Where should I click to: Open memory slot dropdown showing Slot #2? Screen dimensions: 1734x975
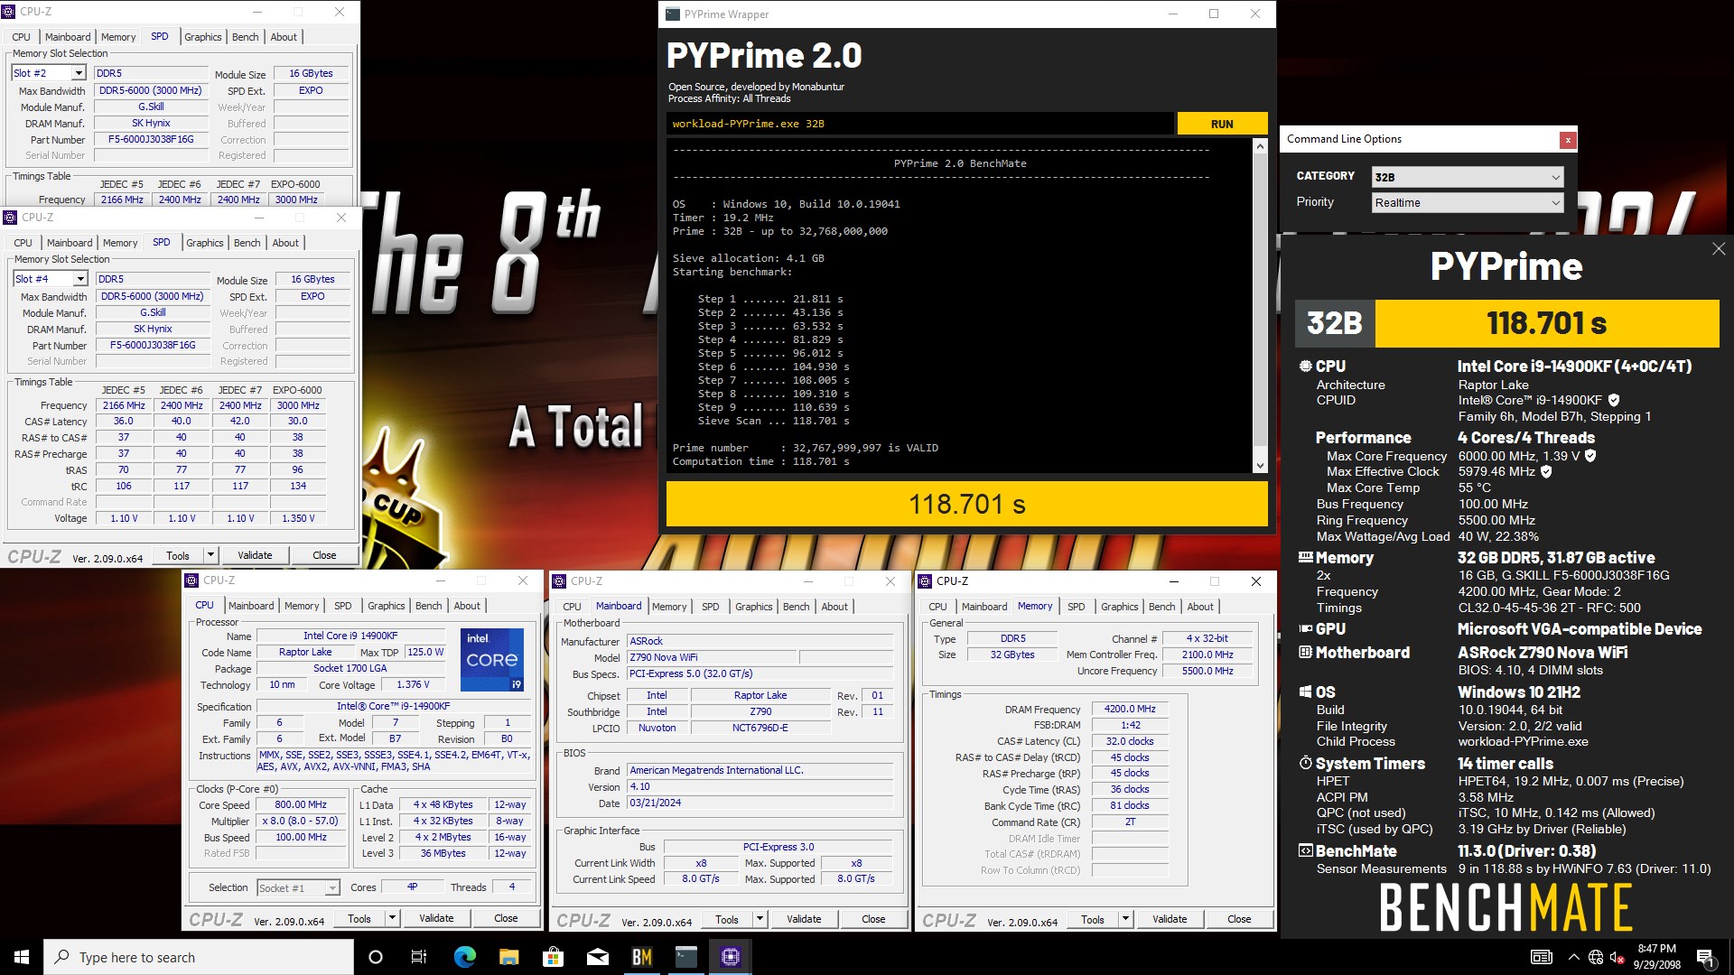[x=49, y=73]
